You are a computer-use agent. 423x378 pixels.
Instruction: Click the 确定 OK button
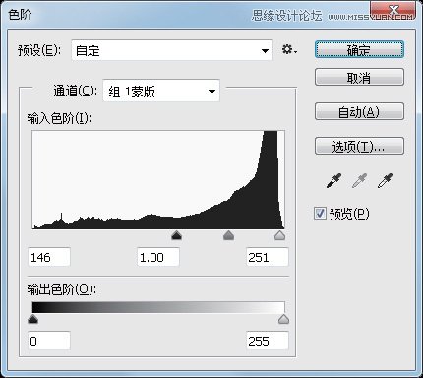[x=359, y=50]
